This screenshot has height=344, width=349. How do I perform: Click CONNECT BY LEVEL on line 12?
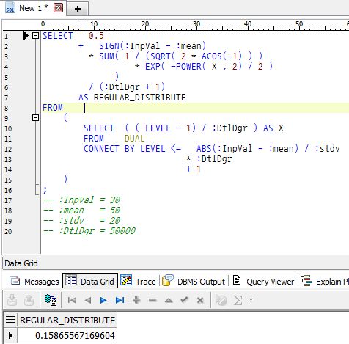[x=125, y=149]
